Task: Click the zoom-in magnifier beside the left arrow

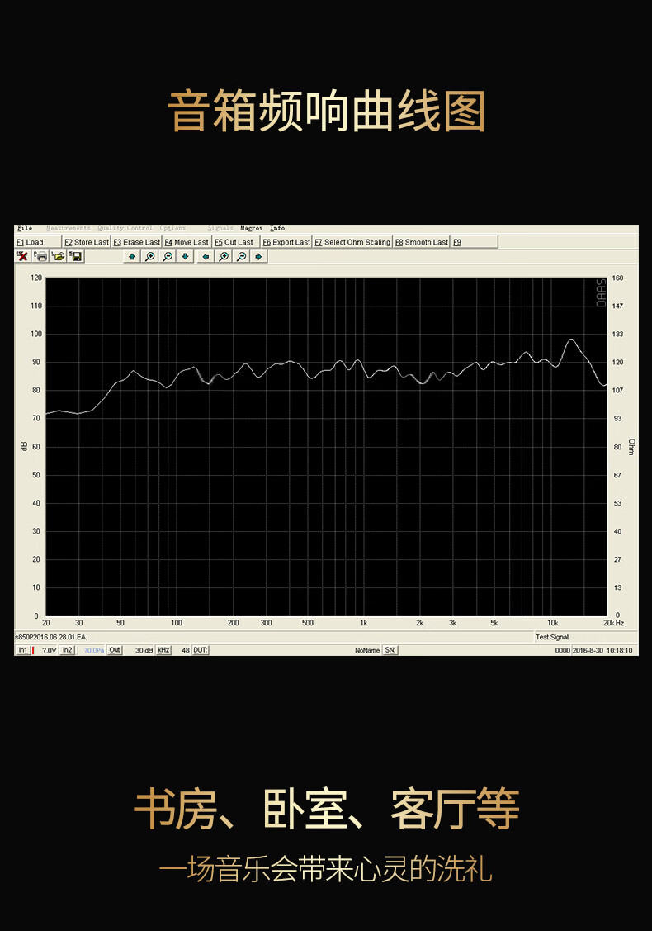Action: pos(224,256)
